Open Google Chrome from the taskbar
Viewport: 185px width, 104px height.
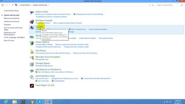tap(32, 102)
